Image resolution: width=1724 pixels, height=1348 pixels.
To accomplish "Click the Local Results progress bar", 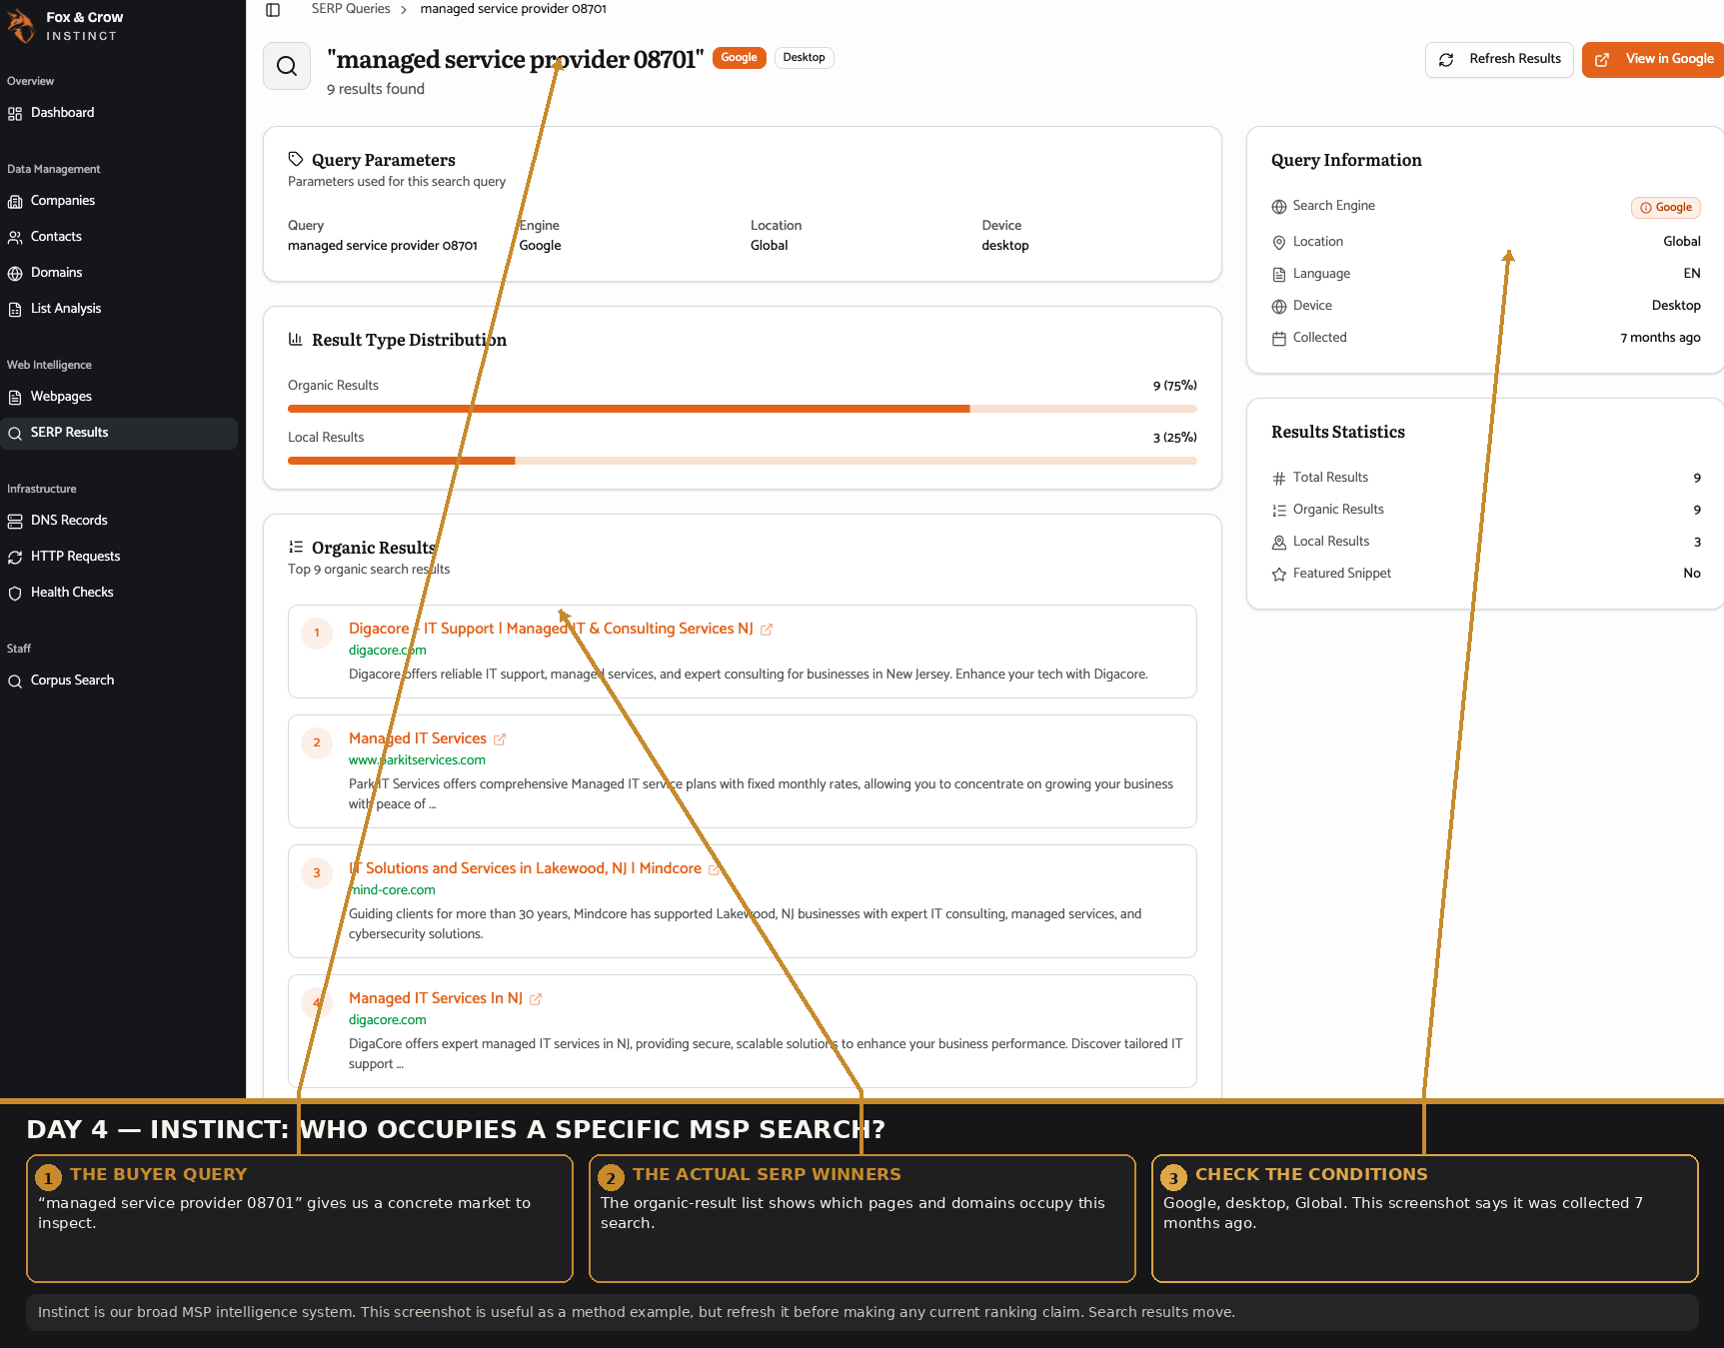I will point(743,461).
